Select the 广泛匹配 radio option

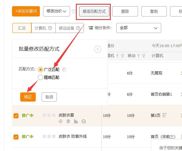tap(40, 69)
